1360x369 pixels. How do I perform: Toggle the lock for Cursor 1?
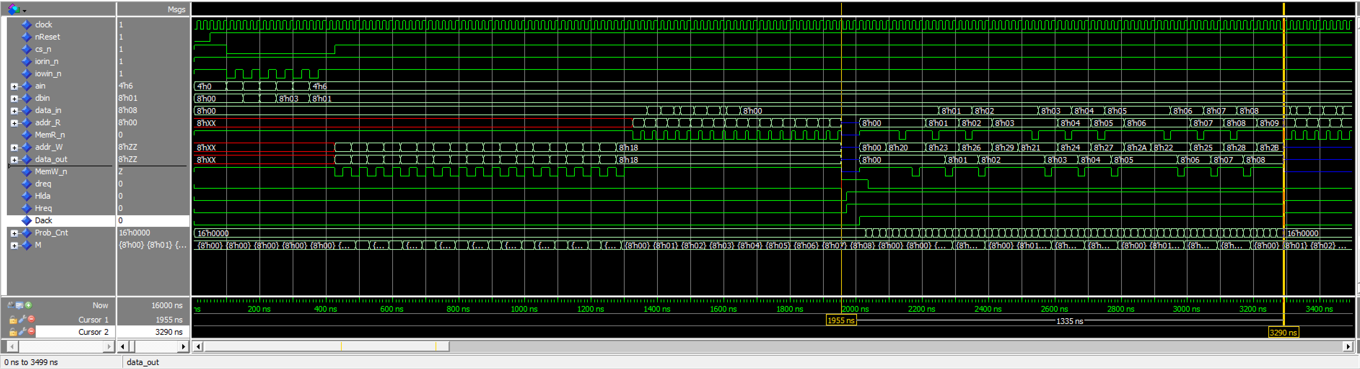tap(13, 320)
